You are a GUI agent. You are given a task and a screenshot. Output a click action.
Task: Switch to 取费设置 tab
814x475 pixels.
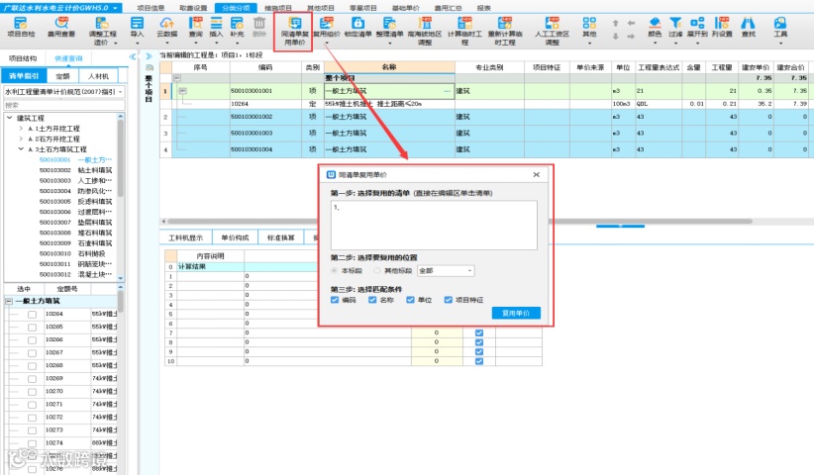click(193, 8)
